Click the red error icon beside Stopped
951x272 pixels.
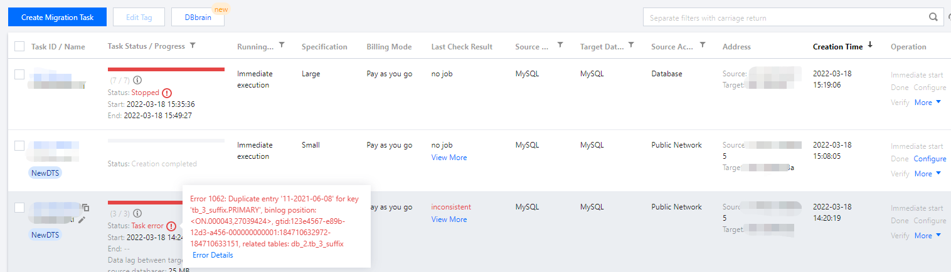pos(167,93)
